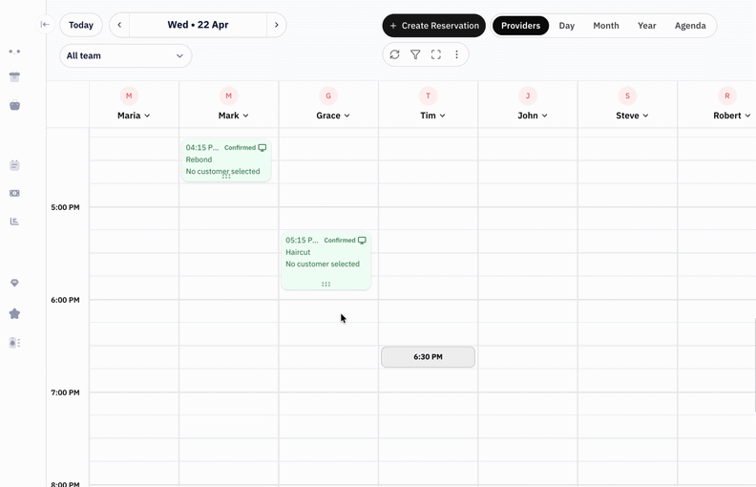Click the 5:00 PM time label
The width and height of the screenshot is (756, 487).
pyautogui.click(x=65, y=207)
